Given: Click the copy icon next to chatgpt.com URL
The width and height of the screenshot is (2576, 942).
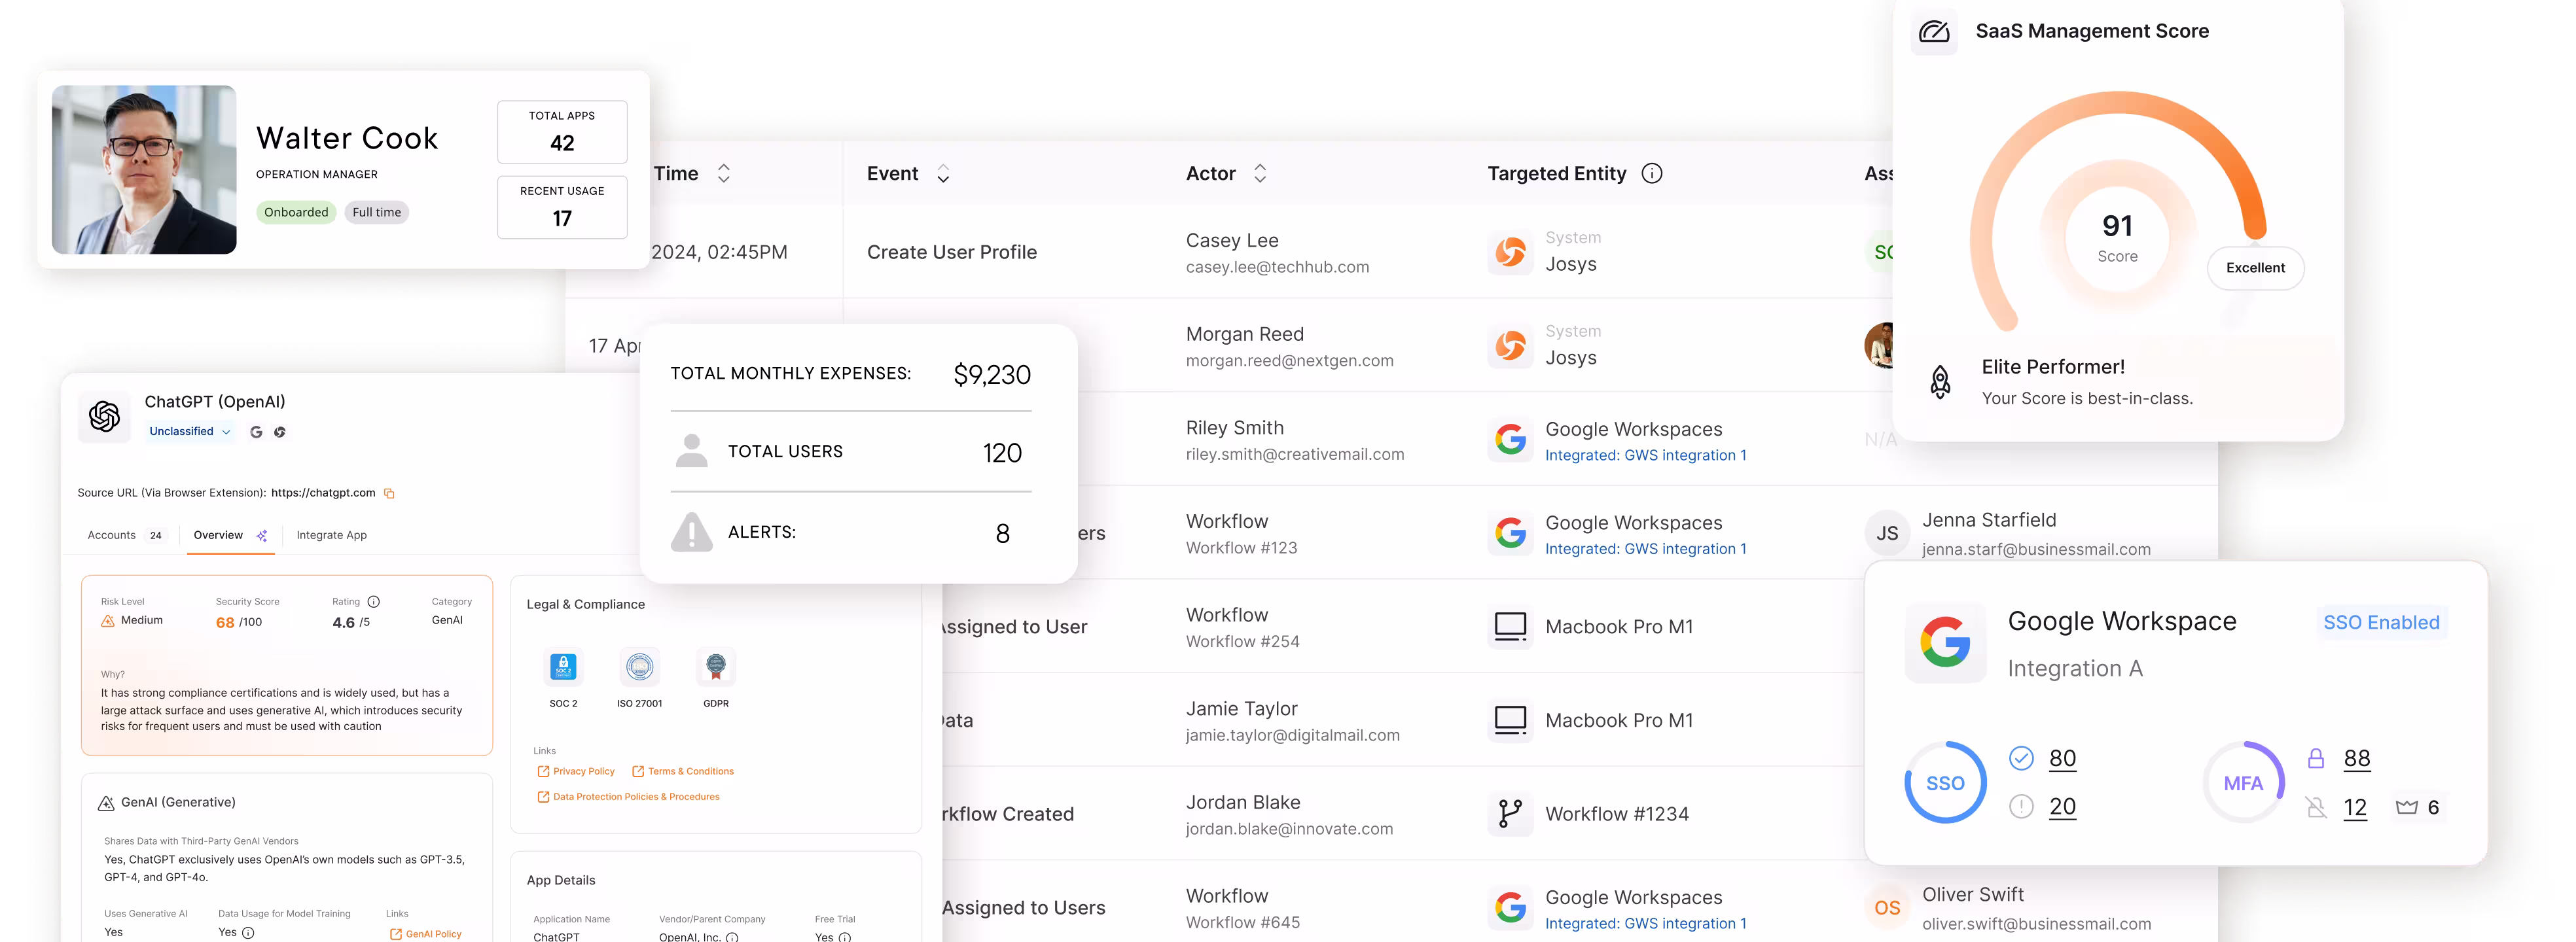Looking at the screenshot, I should (390, 493).
